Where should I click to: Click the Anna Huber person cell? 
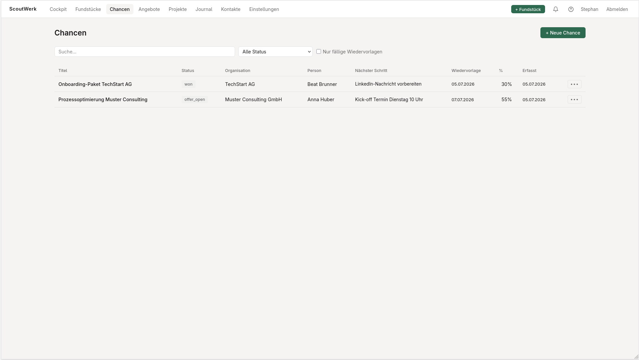pyautogui.click(x=321, y=100)
